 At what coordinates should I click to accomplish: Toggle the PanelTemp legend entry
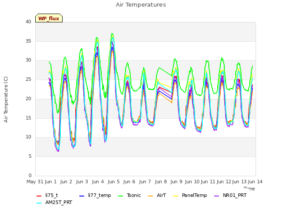(190, 195)
